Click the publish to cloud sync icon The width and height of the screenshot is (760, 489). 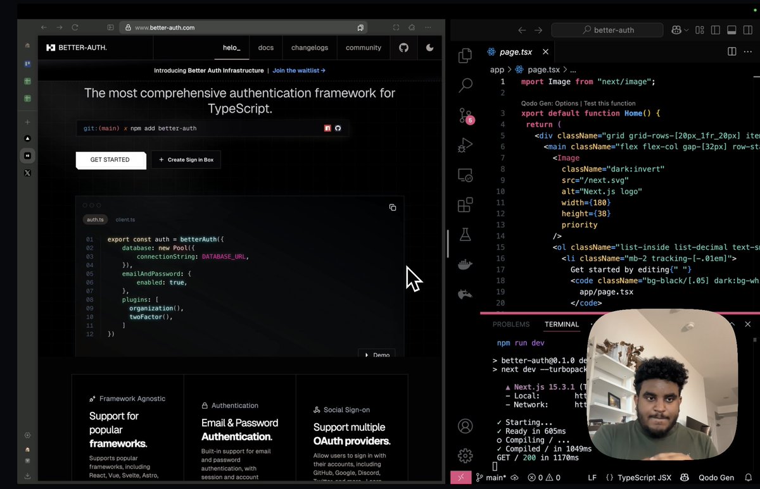click(514, 478)
